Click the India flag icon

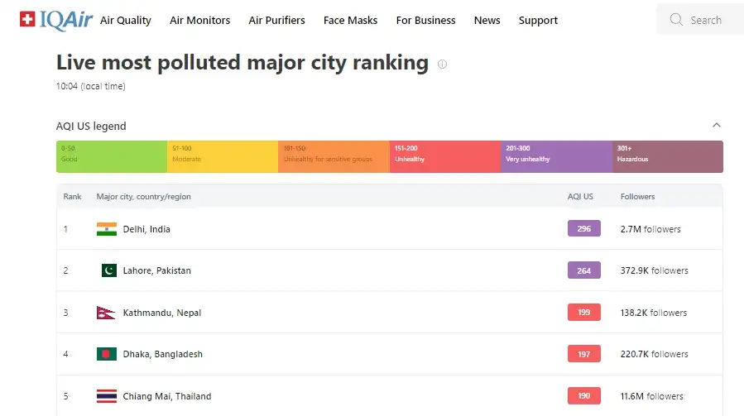[107, 229]
